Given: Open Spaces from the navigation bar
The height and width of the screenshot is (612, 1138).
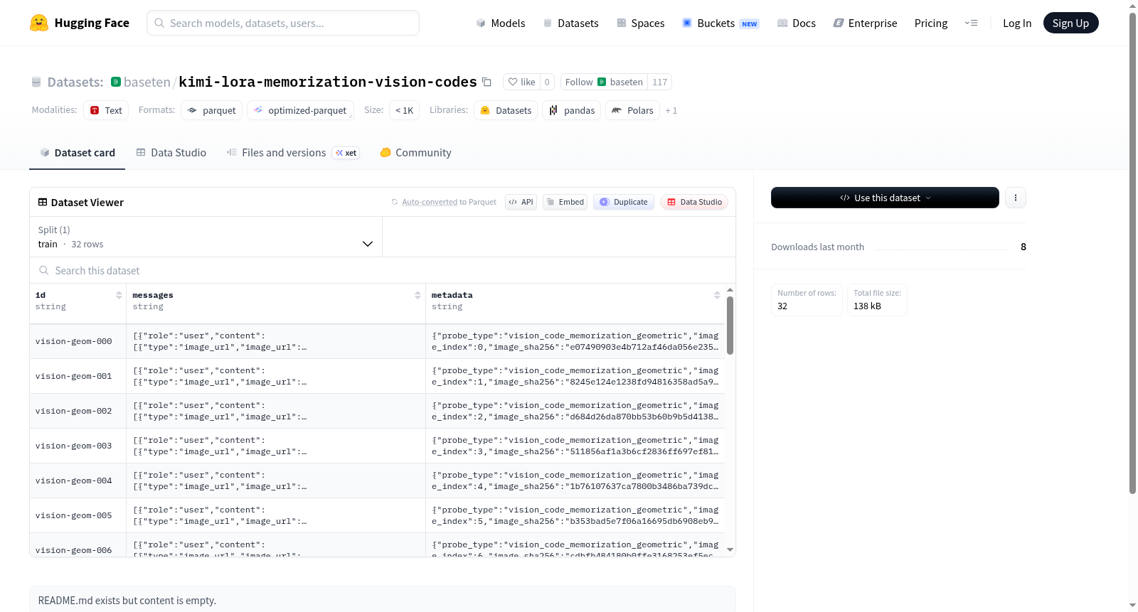Looking at the screenshot, I should coord(640,23).
